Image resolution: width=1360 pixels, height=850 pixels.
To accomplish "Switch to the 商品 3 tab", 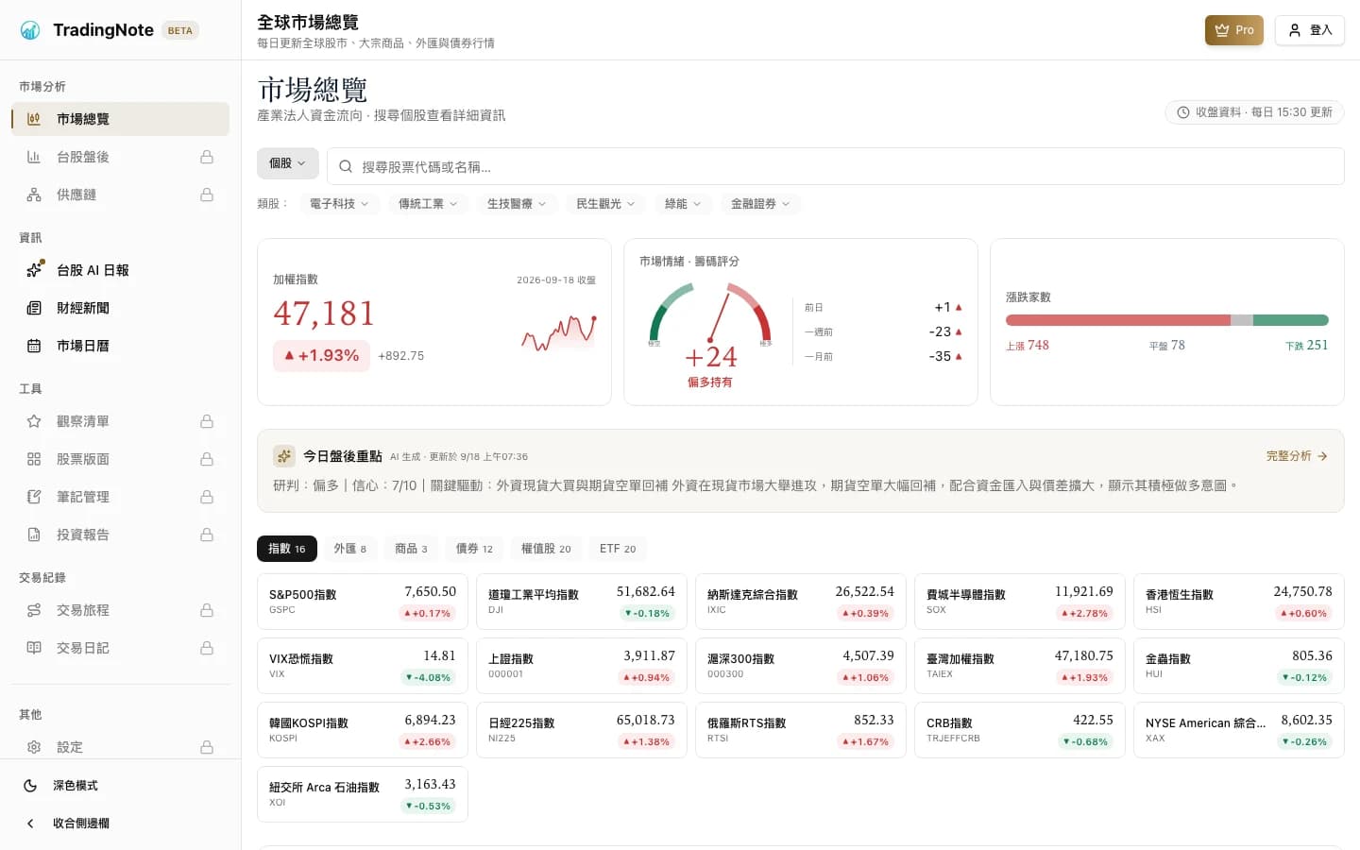I will point(411,549).
